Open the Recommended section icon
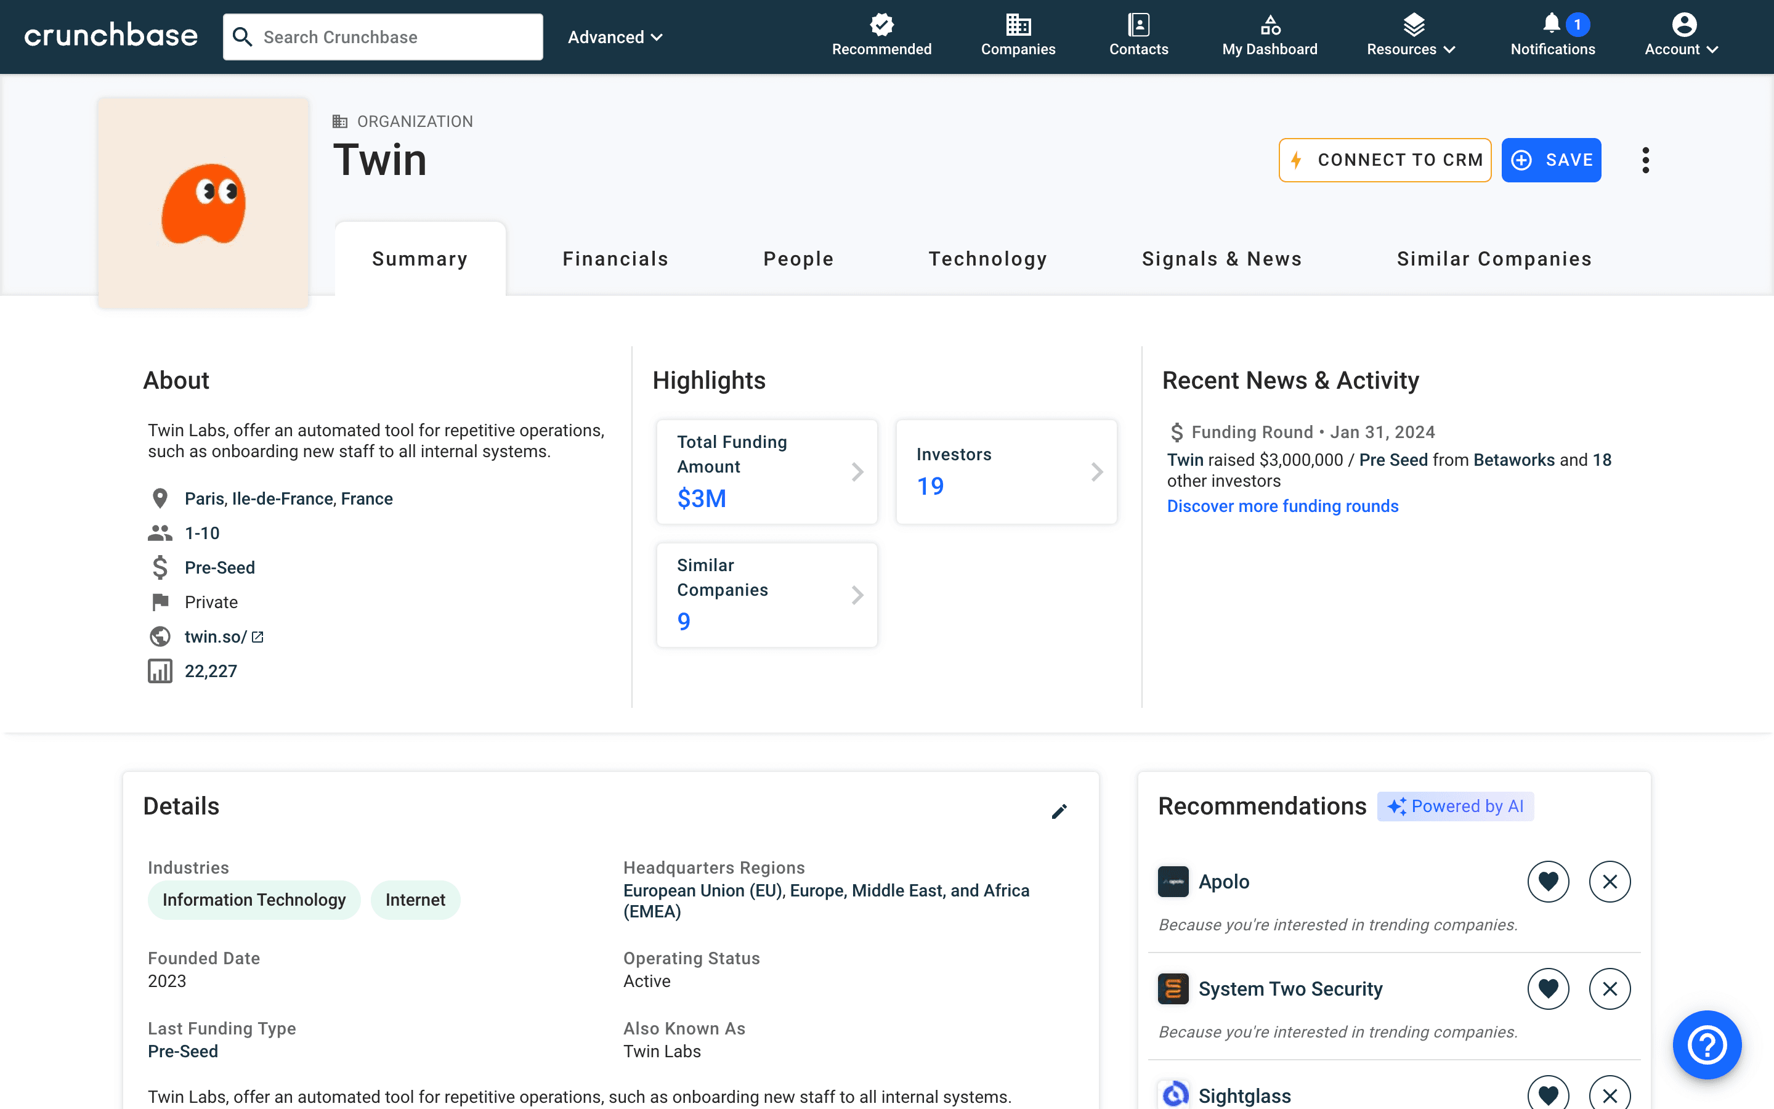The height and width of the screenshot is (1109, 1774). 881,23
